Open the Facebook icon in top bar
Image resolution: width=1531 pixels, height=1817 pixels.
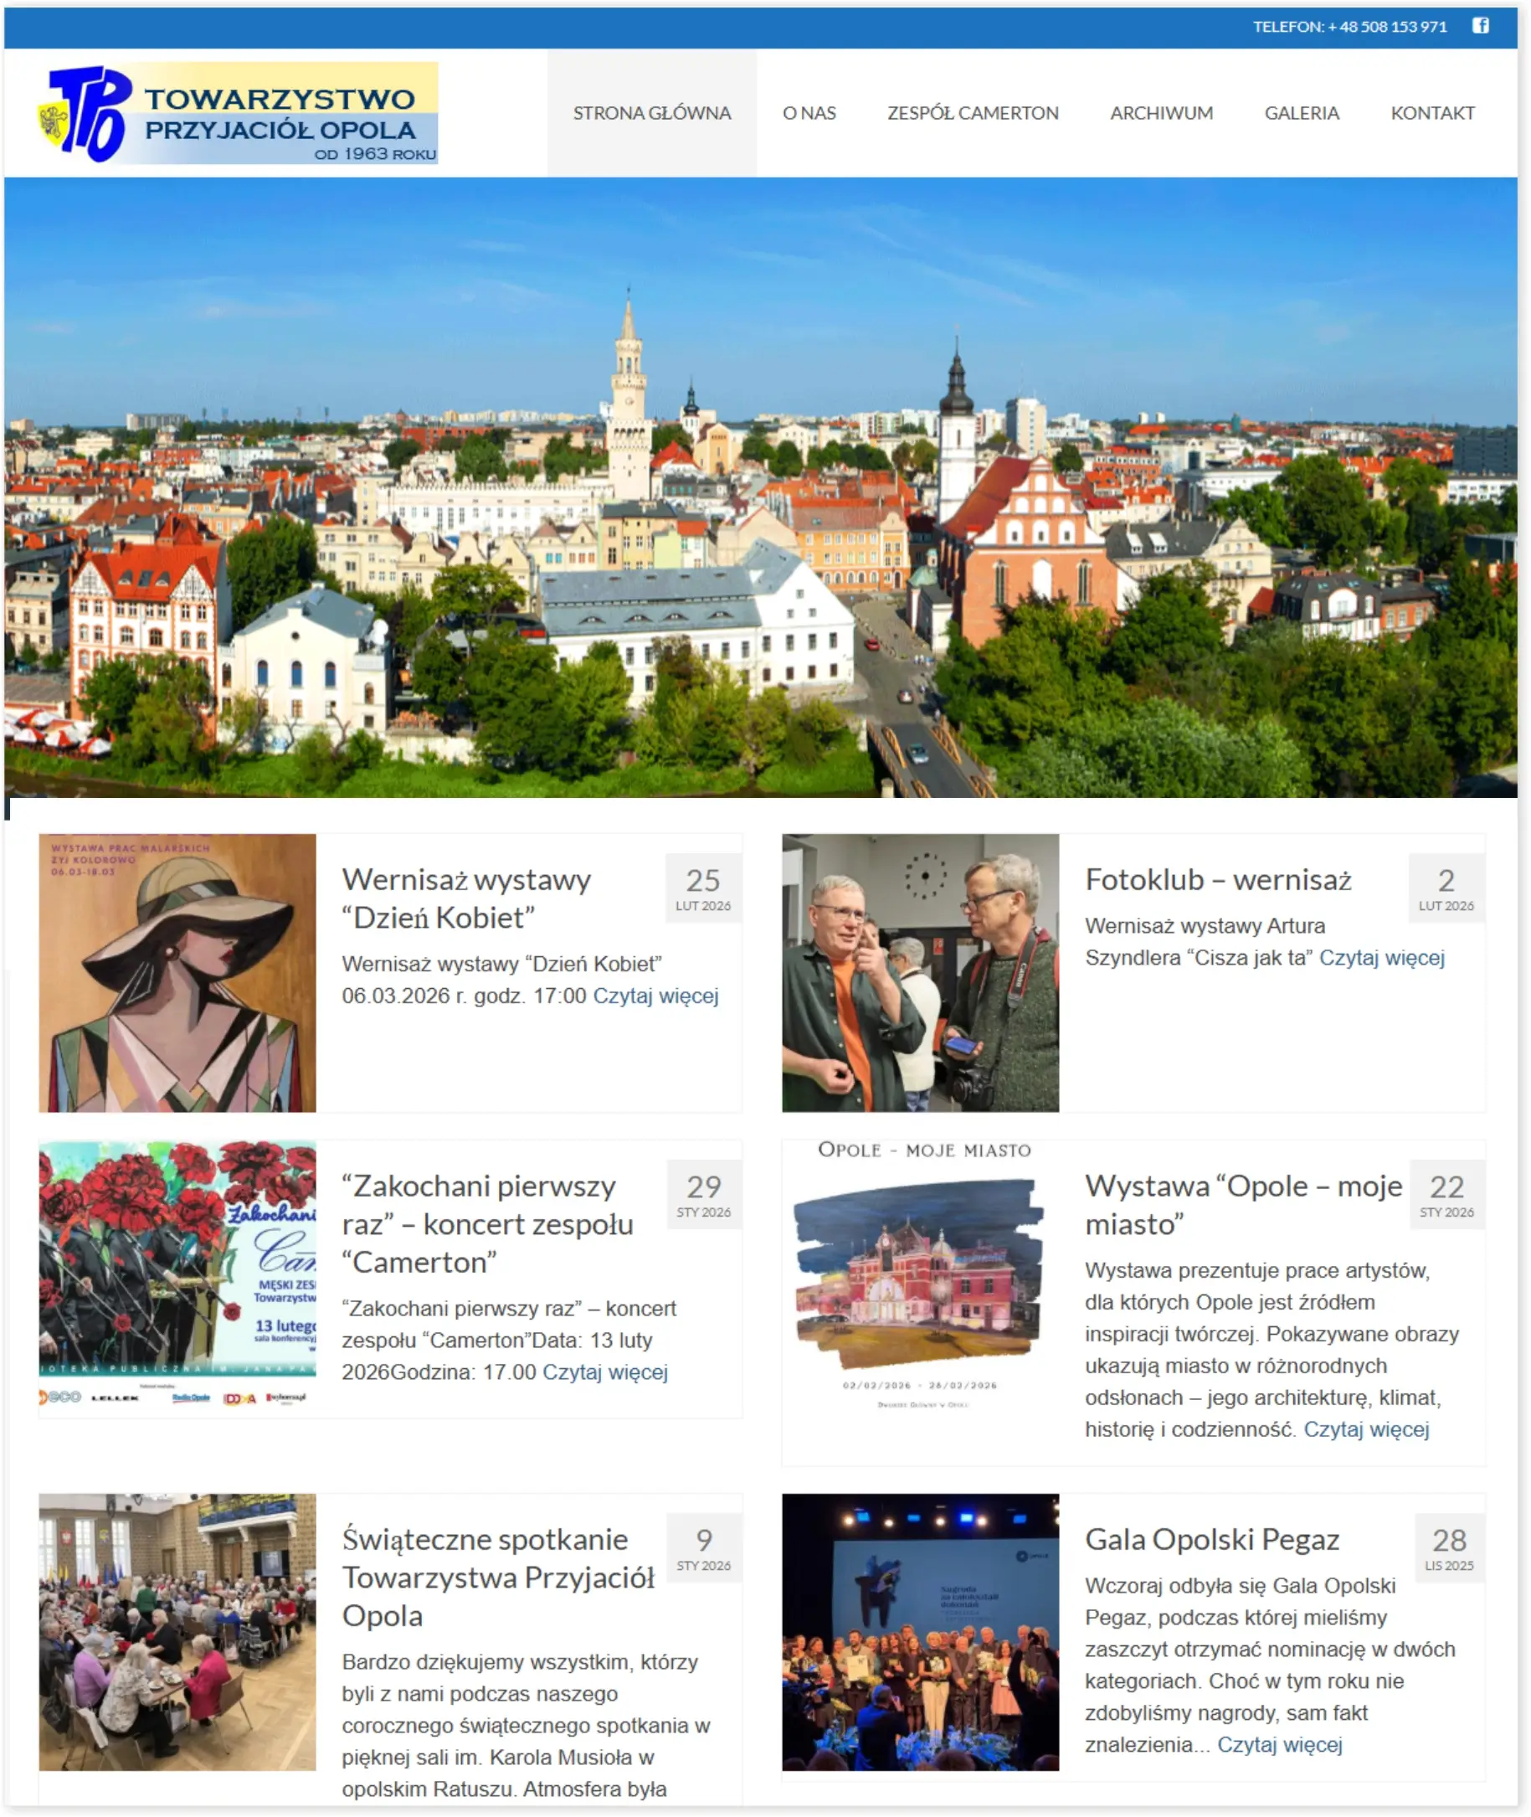coord(1480,26)
